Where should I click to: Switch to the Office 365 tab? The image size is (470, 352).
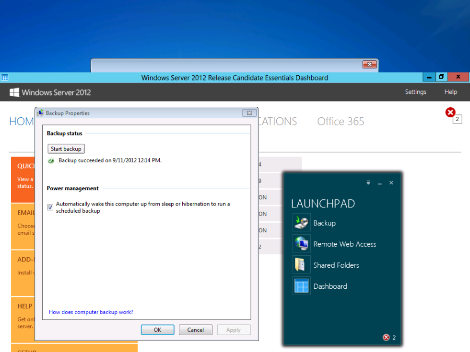point(341,121)
